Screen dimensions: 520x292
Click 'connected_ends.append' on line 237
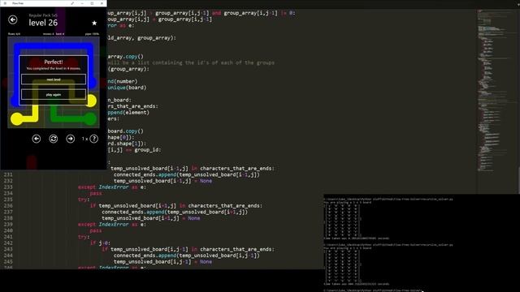point(133,212)
